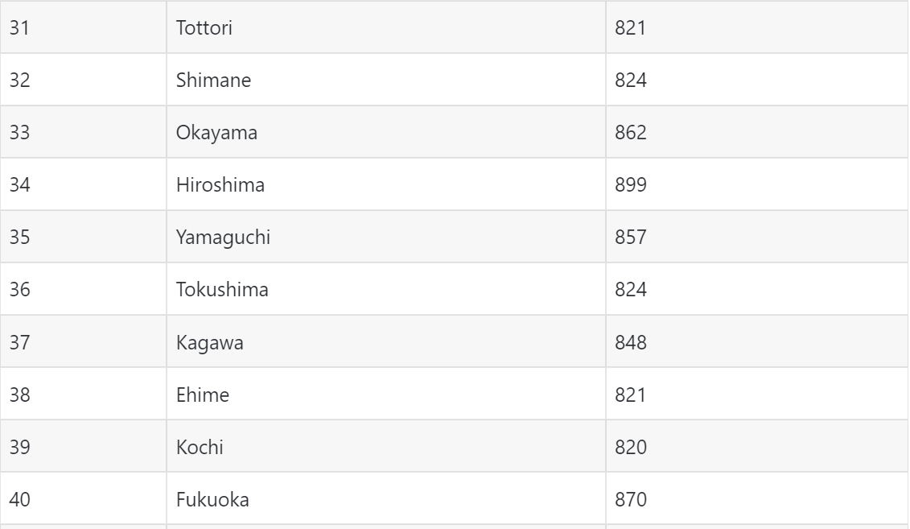
Task: Click the Tokushima cell
Action: click(386, 289)
